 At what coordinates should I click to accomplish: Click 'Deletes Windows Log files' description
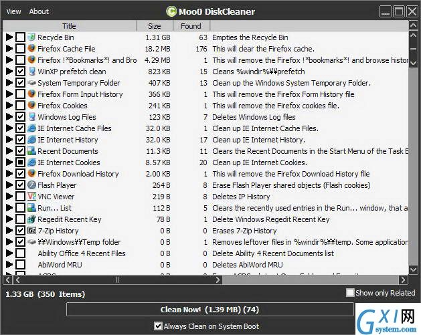(254, 116)
